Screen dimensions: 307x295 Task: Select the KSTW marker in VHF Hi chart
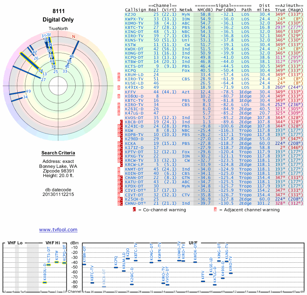pos(56,262)
